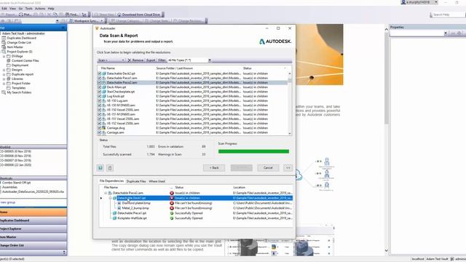This screenshot has width=466, height=262.
Task: Click the part icon of Kickplate-WallSide.ipt
Action: pos(114,218)
